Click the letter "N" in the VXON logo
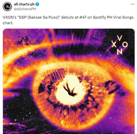 point(120,51)
